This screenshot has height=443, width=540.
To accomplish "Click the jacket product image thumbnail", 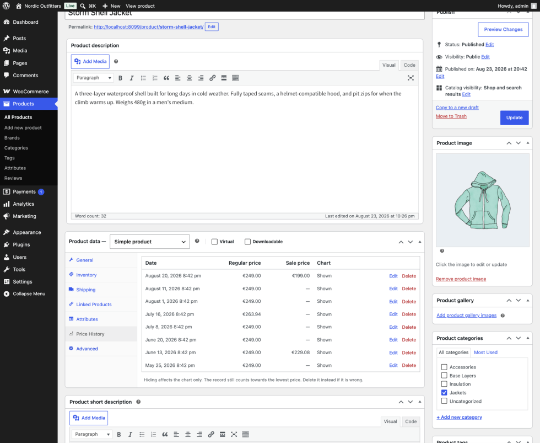I will click(483, 200).
